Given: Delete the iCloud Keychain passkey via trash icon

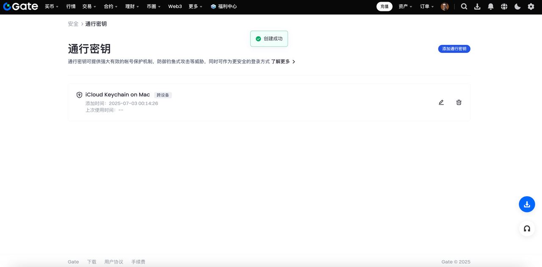Looking at the screenshot, I should tap(459, 102).
